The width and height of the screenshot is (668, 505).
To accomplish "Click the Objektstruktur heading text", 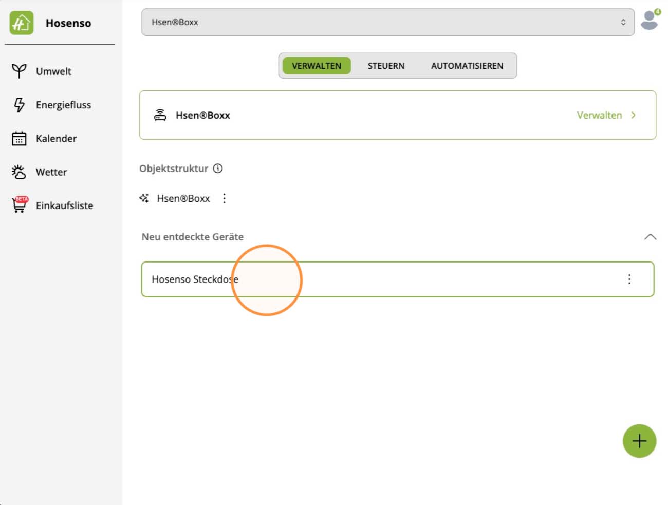I will (x=174, y=169).
